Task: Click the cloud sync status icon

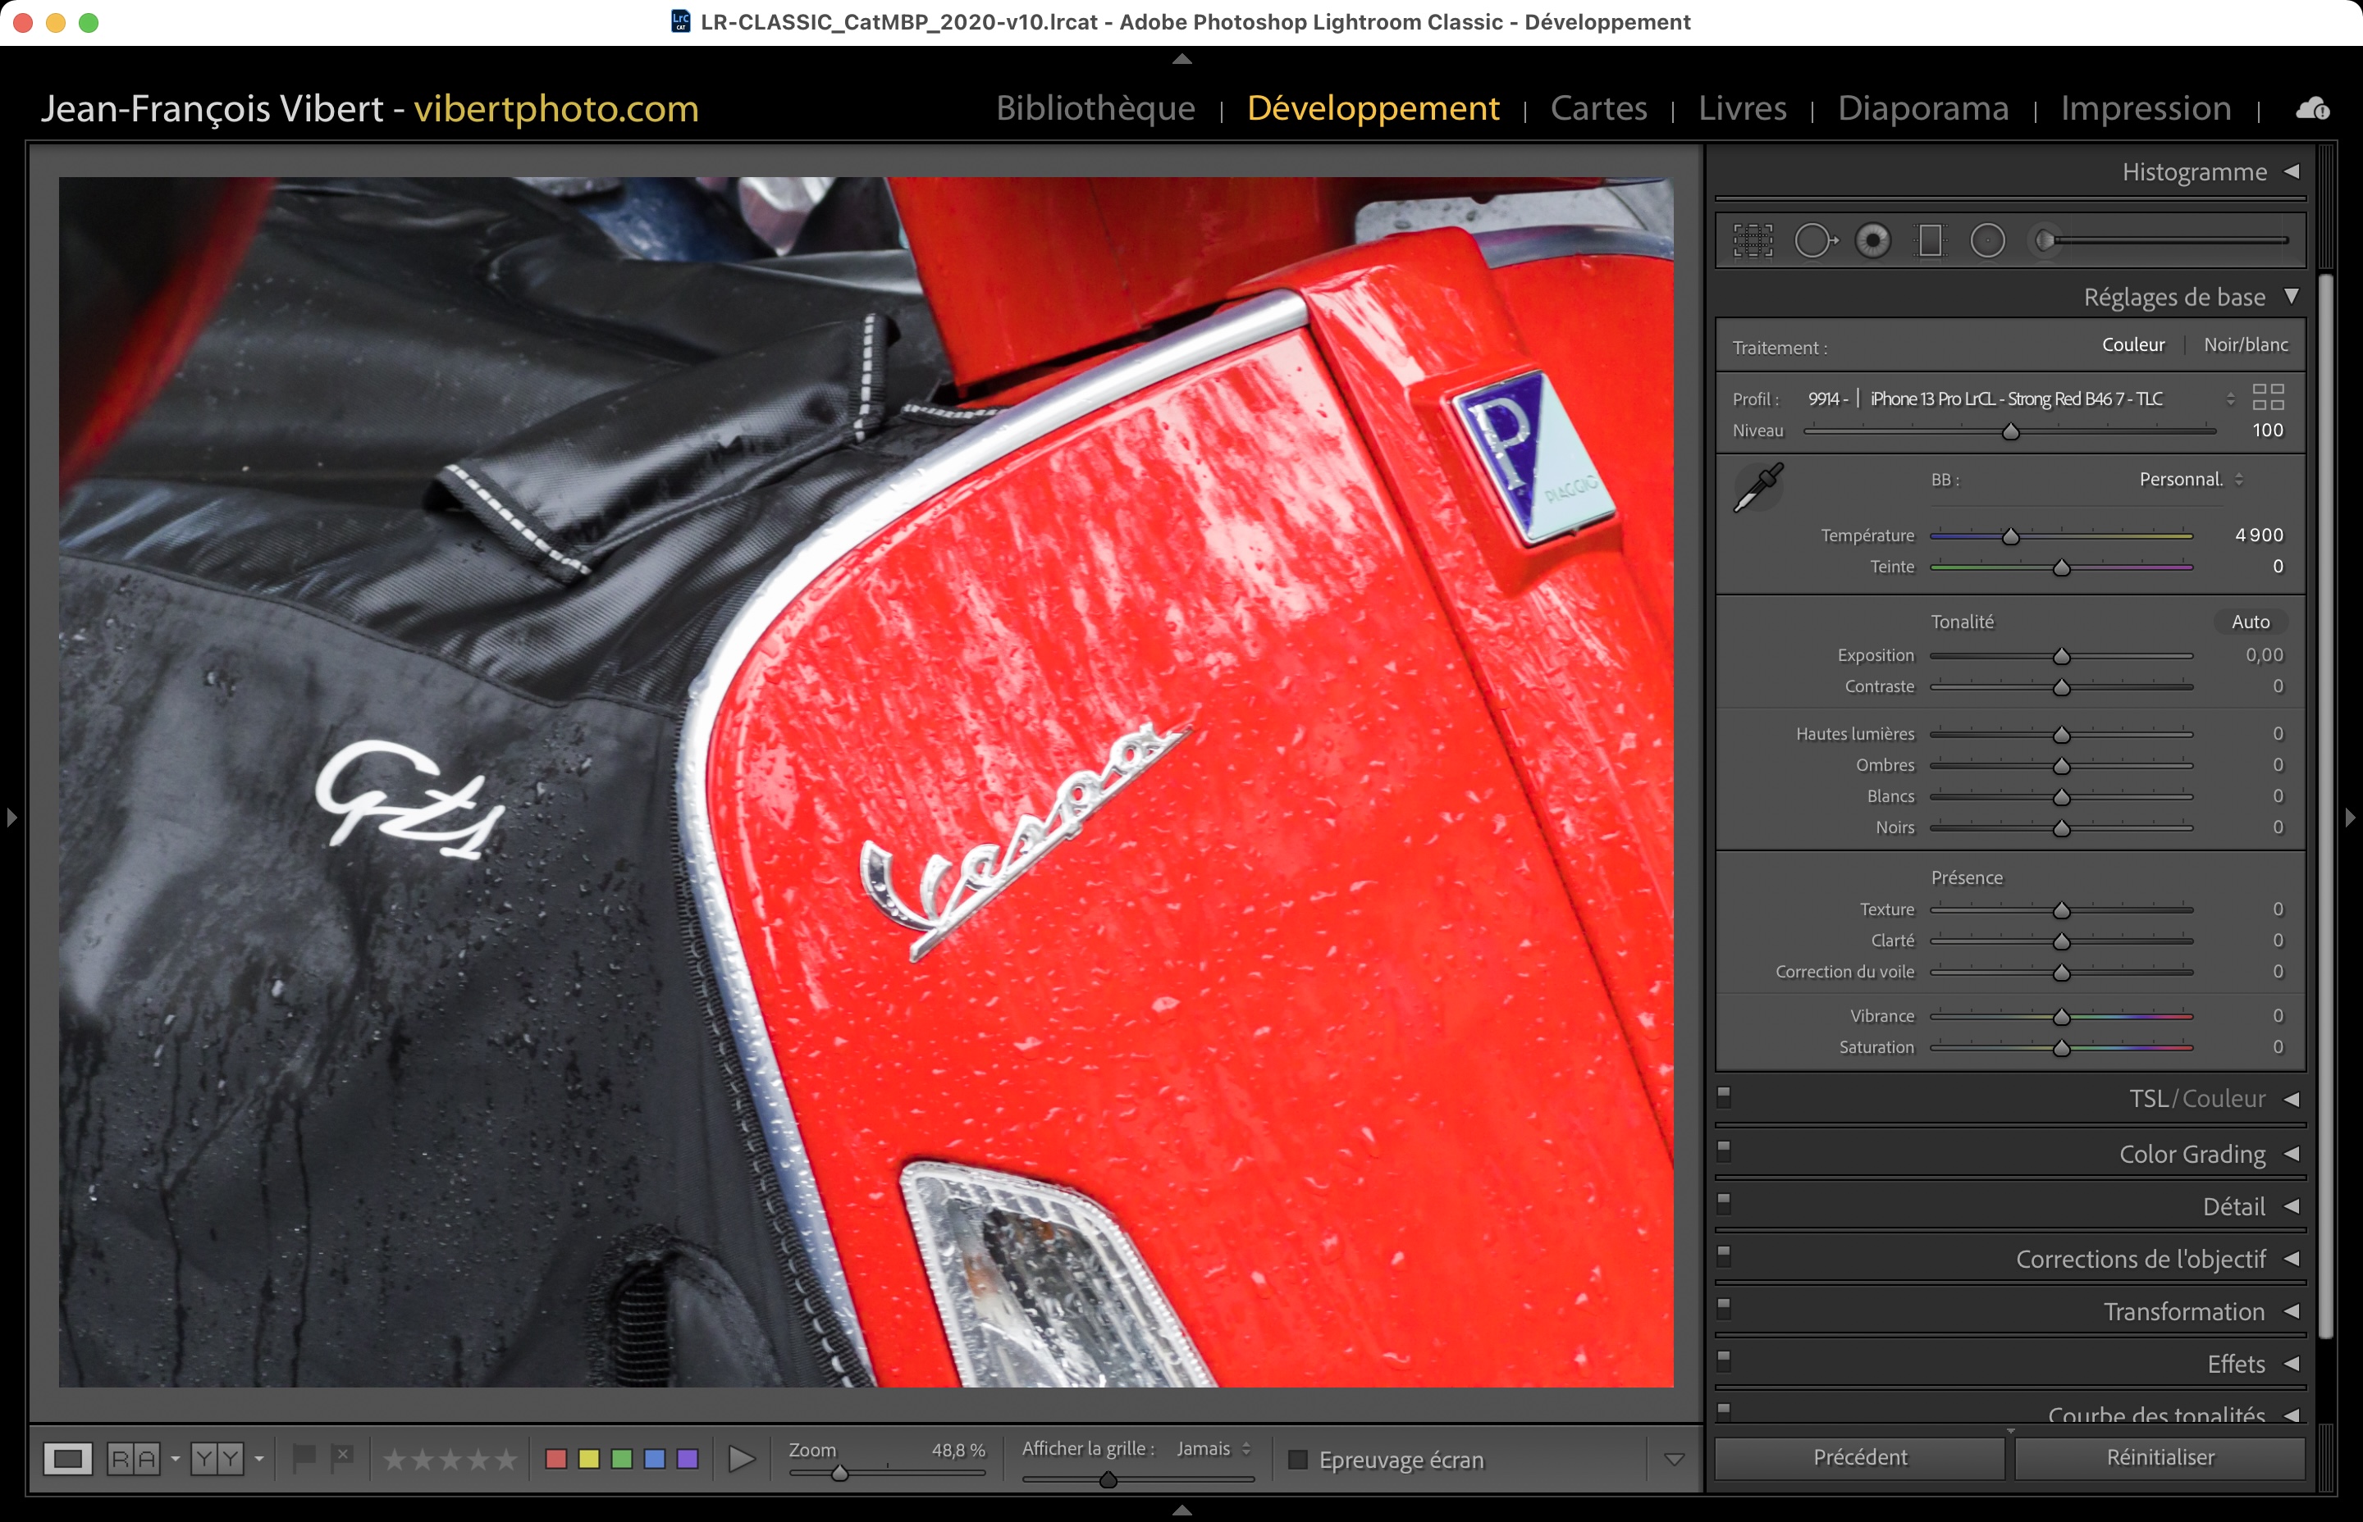Action: [x=2311, y=109]
